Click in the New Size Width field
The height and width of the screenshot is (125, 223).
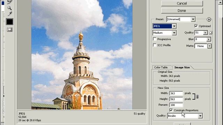coord(176,93)
